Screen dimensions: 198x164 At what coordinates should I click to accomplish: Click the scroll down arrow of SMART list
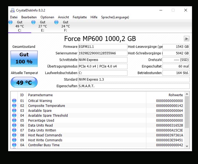[187, 146]
